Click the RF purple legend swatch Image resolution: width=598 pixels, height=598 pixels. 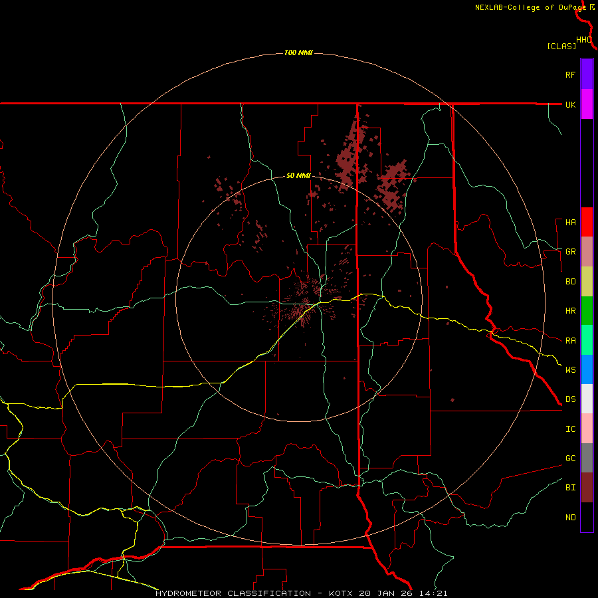[587, 74]
